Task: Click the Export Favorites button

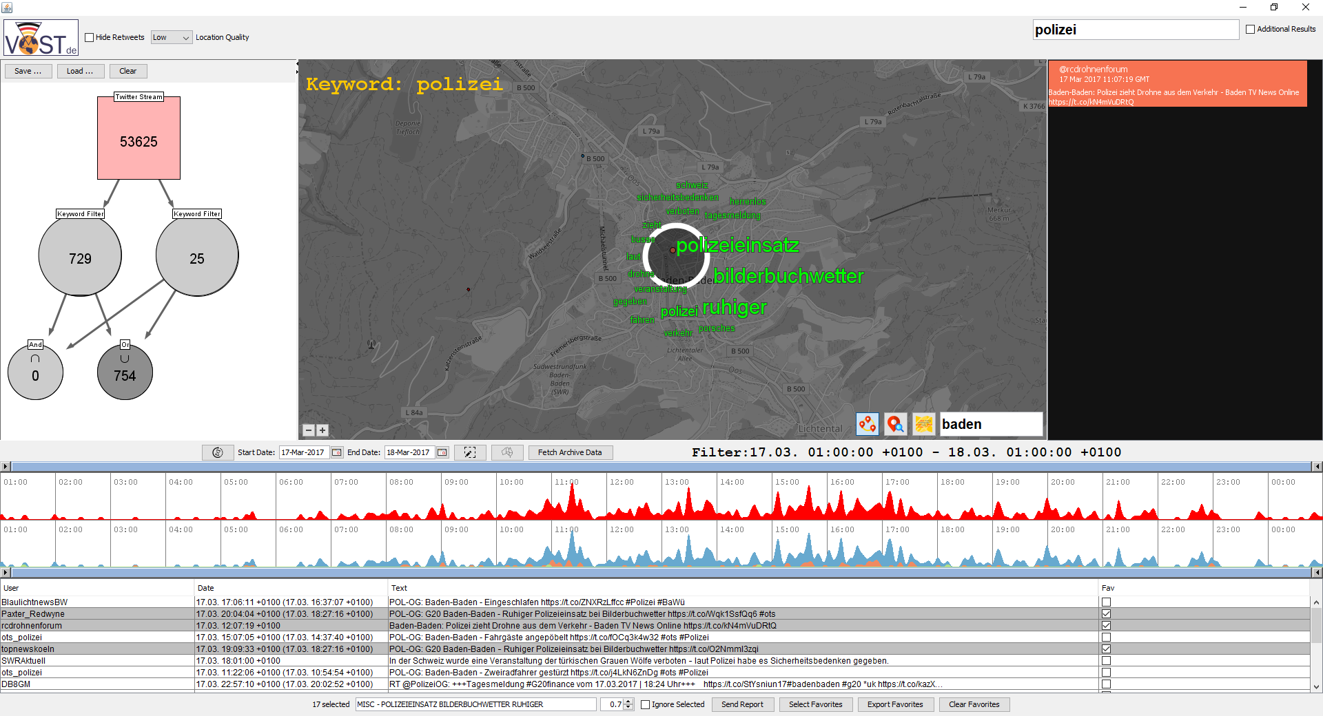Action: (894, 704)
